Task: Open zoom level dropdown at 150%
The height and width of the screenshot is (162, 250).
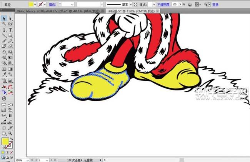Action: (28, 160)
